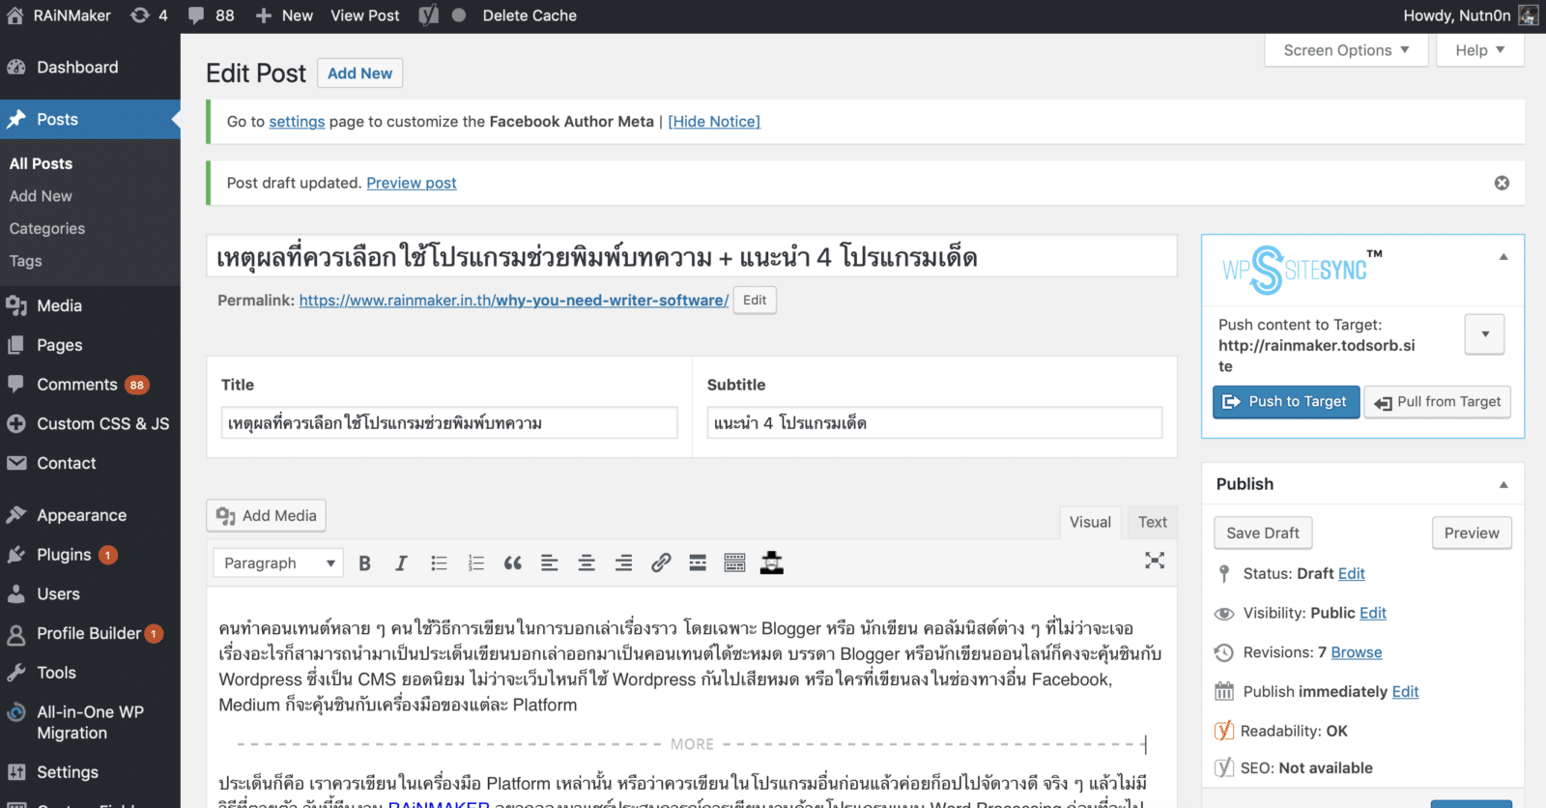Image resolution: width=1546 pixels, height=808 pixels.
Task: Toggle the editor toolbar's extra row
Action: coord(734,563)
